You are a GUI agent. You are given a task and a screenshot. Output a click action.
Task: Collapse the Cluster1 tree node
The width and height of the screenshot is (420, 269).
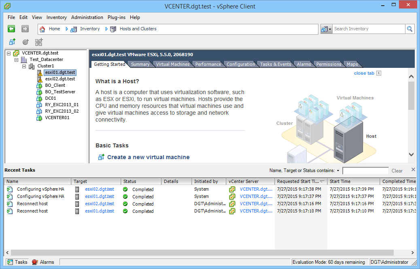(x=24, y=66)
